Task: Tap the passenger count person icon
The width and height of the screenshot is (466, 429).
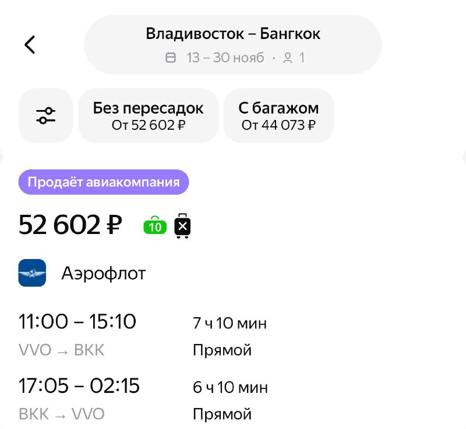Action: point(287,58)
